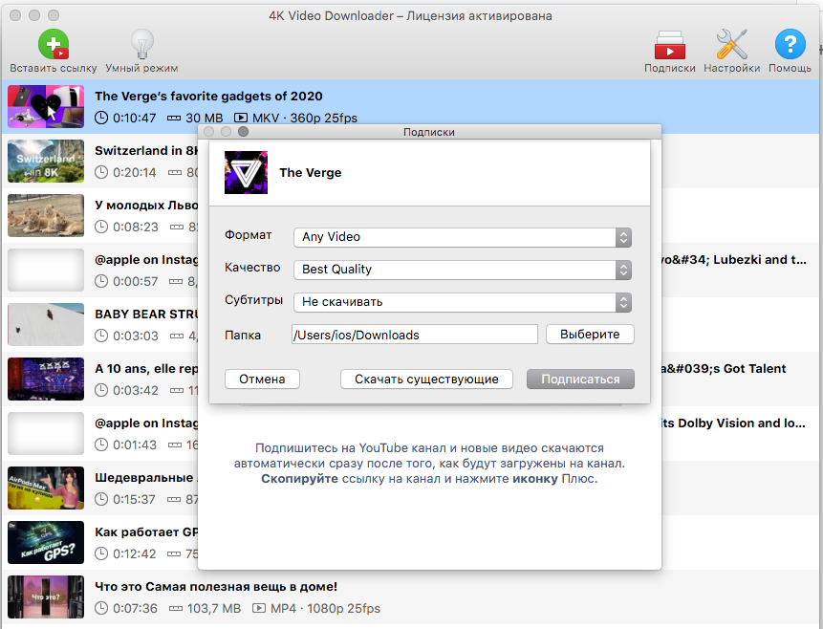Viewport: 823px width, 629px height.
Task: Click the 'Подписки' window title bar
Action: pos(429,132)
